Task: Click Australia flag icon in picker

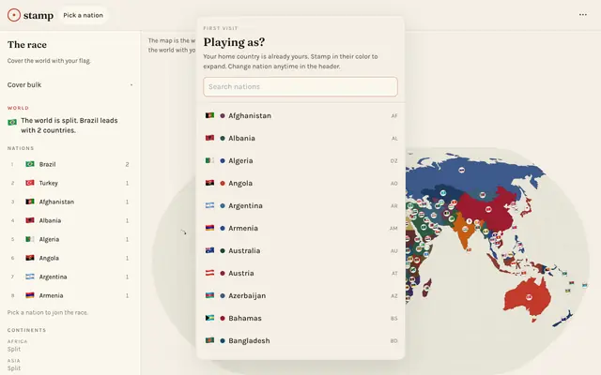Action: (x=209, y=250)
